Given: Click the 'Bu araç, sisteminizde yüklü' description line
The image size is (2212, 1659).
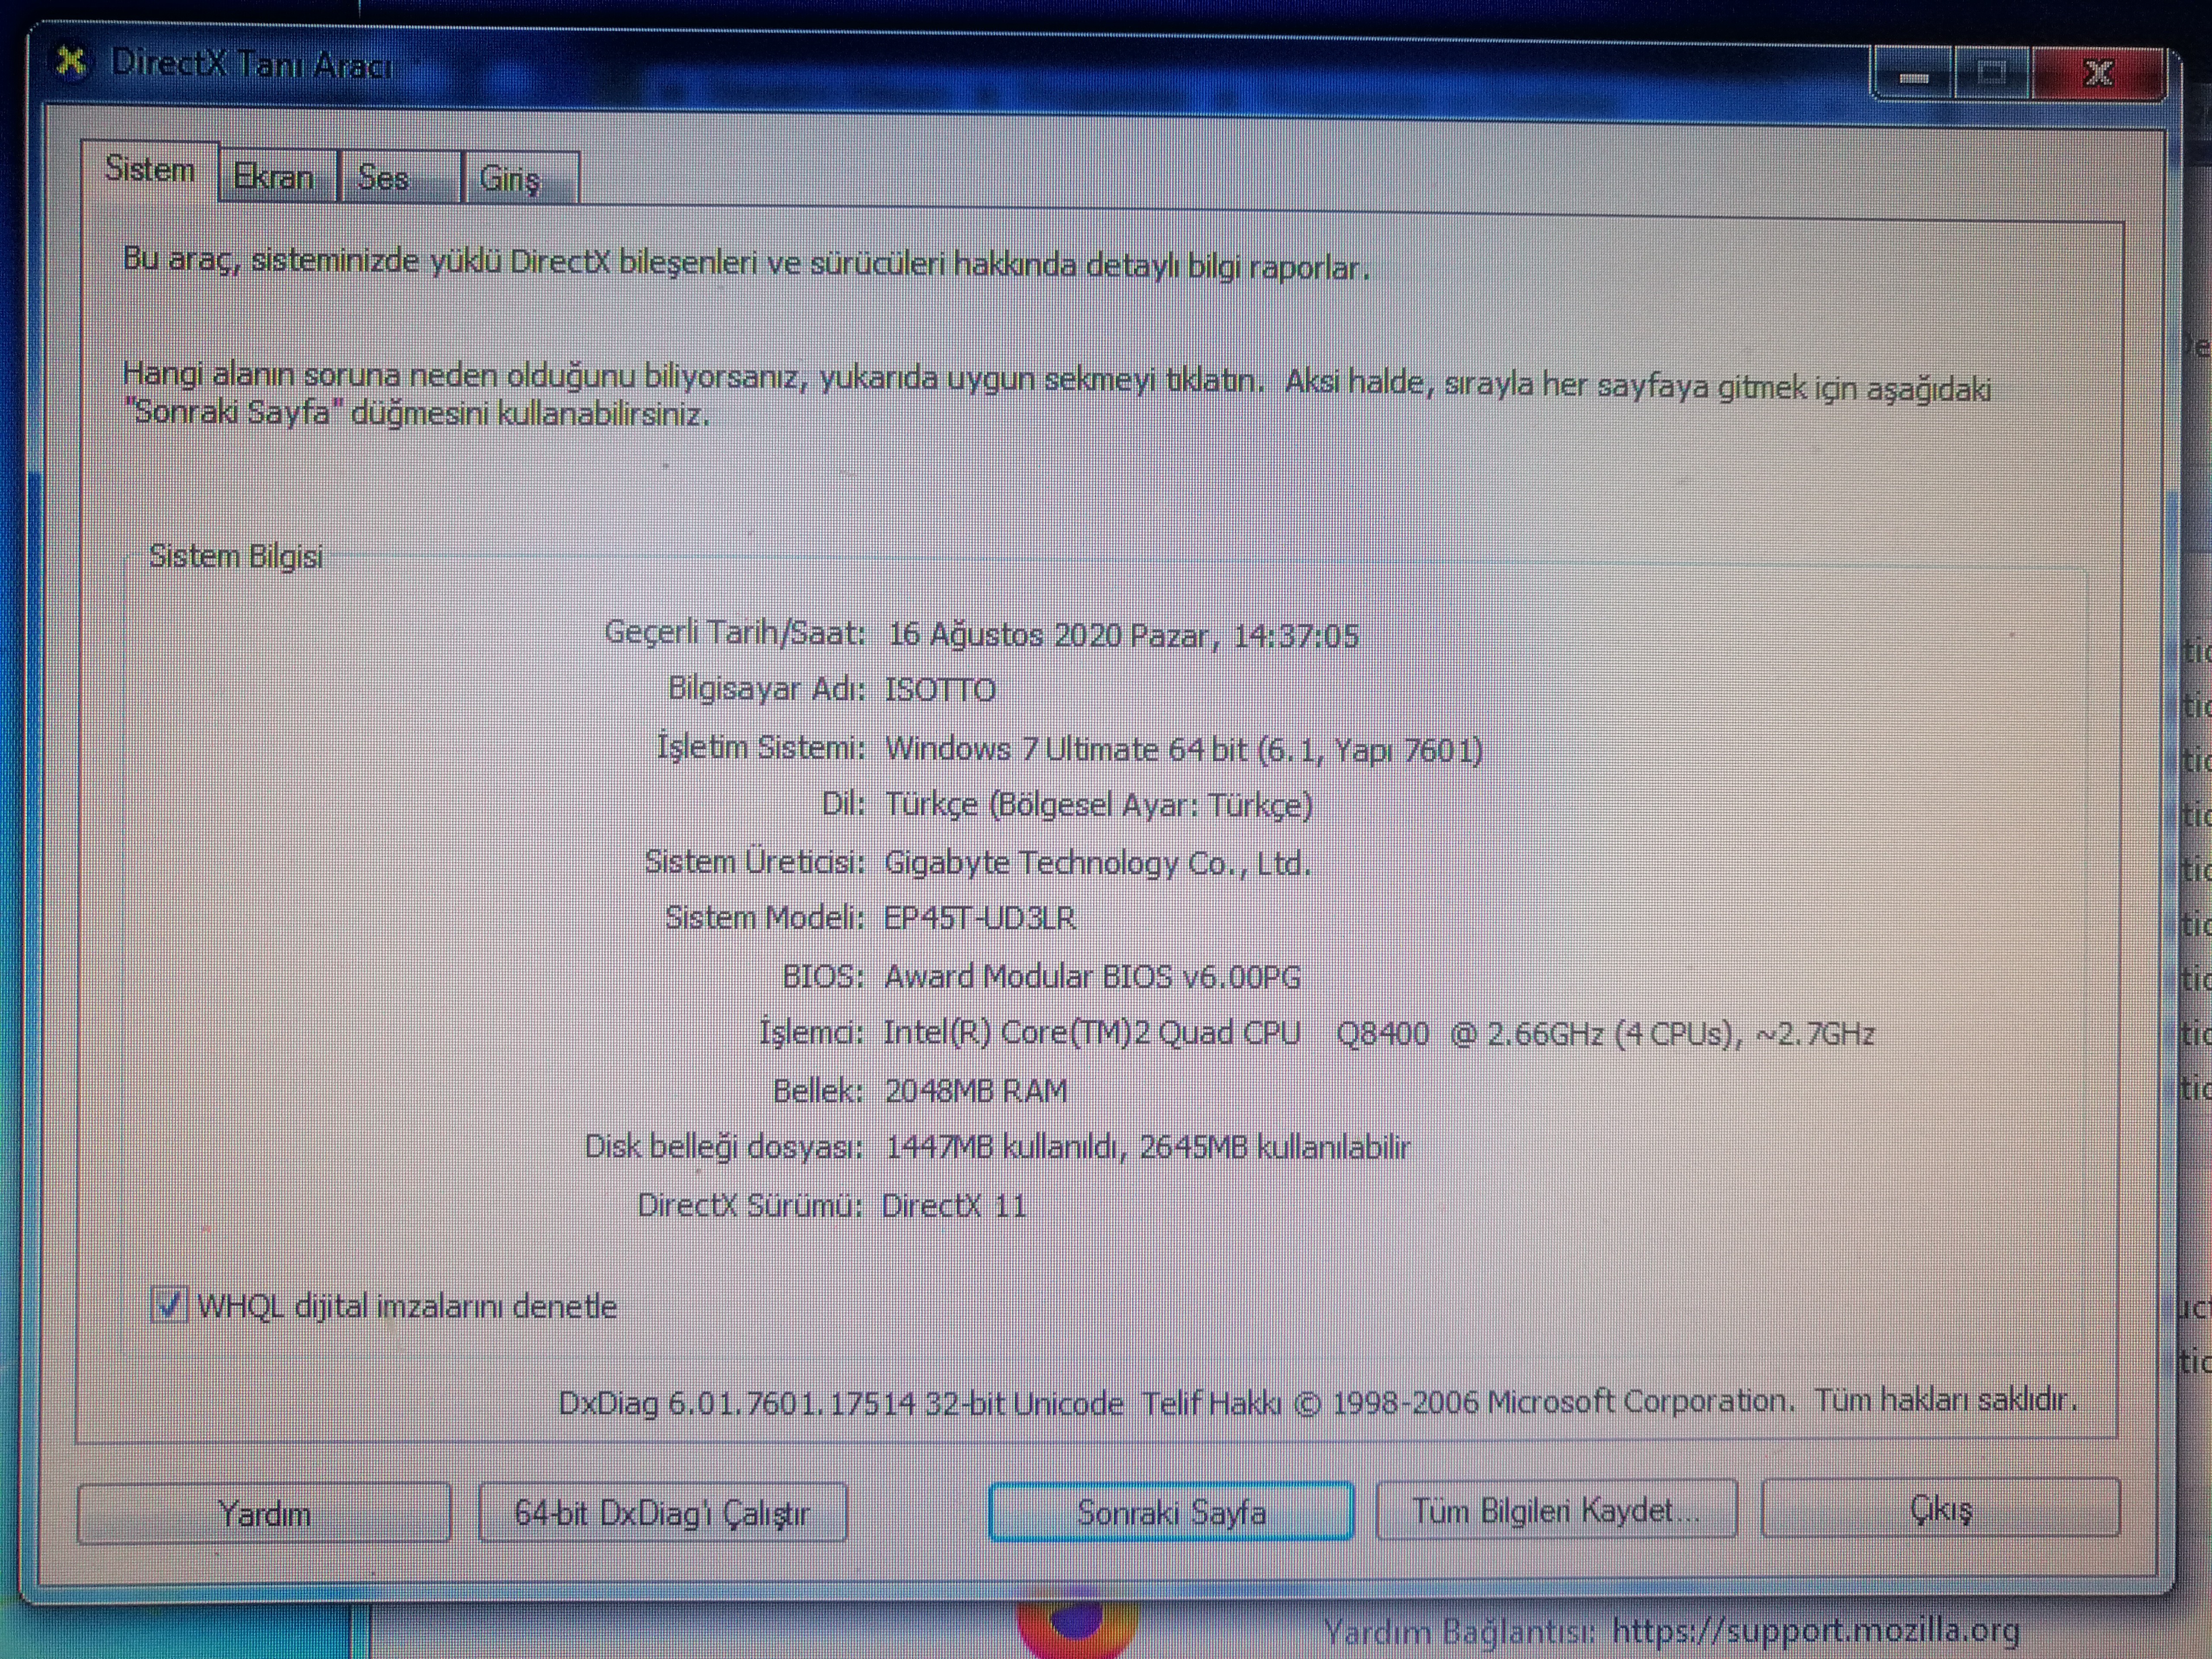Looking at the screenshot, I should pos(746,263).
